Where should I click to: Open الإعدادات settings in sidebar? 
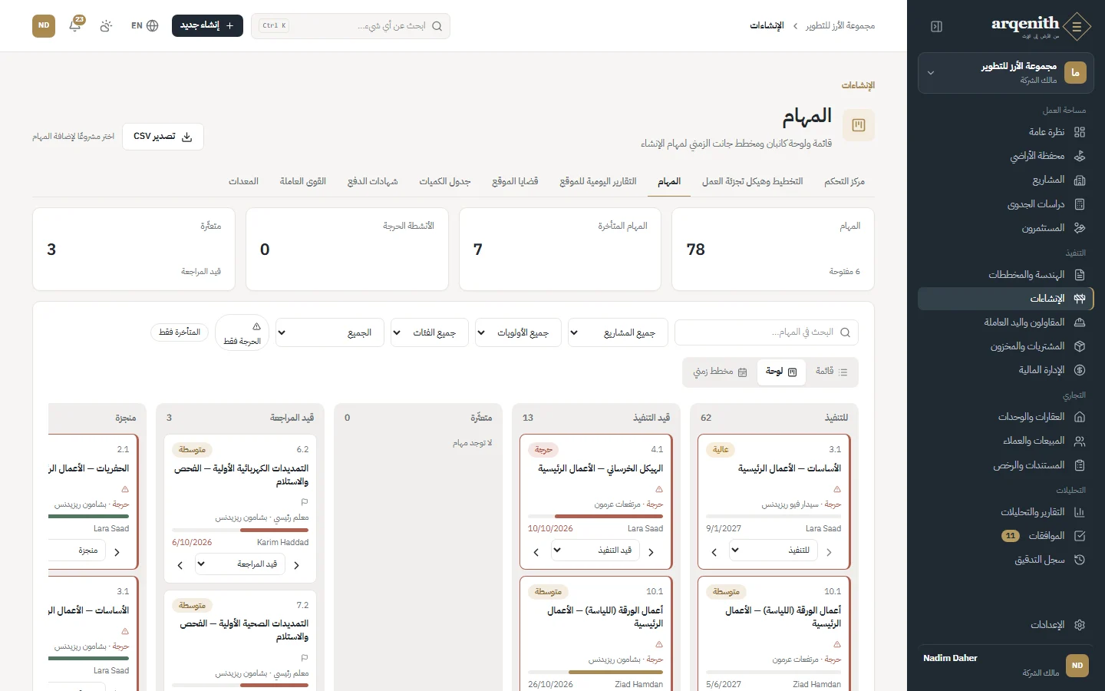tap(1006, 625)
